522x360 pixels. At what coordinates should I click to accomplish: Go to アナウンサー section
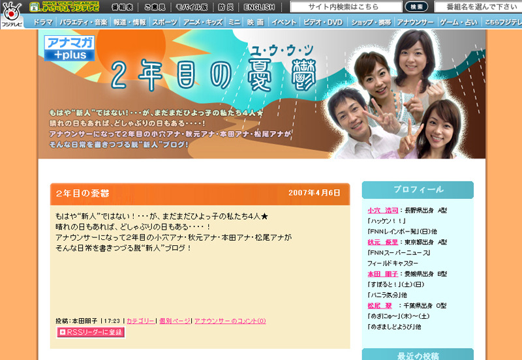pyautogui.click(x=416, y=22)
